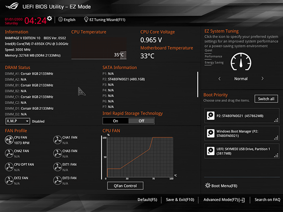Click the CHA3 FAN fan icon
This screenshot has width=283, height=212.
point(58,154)
